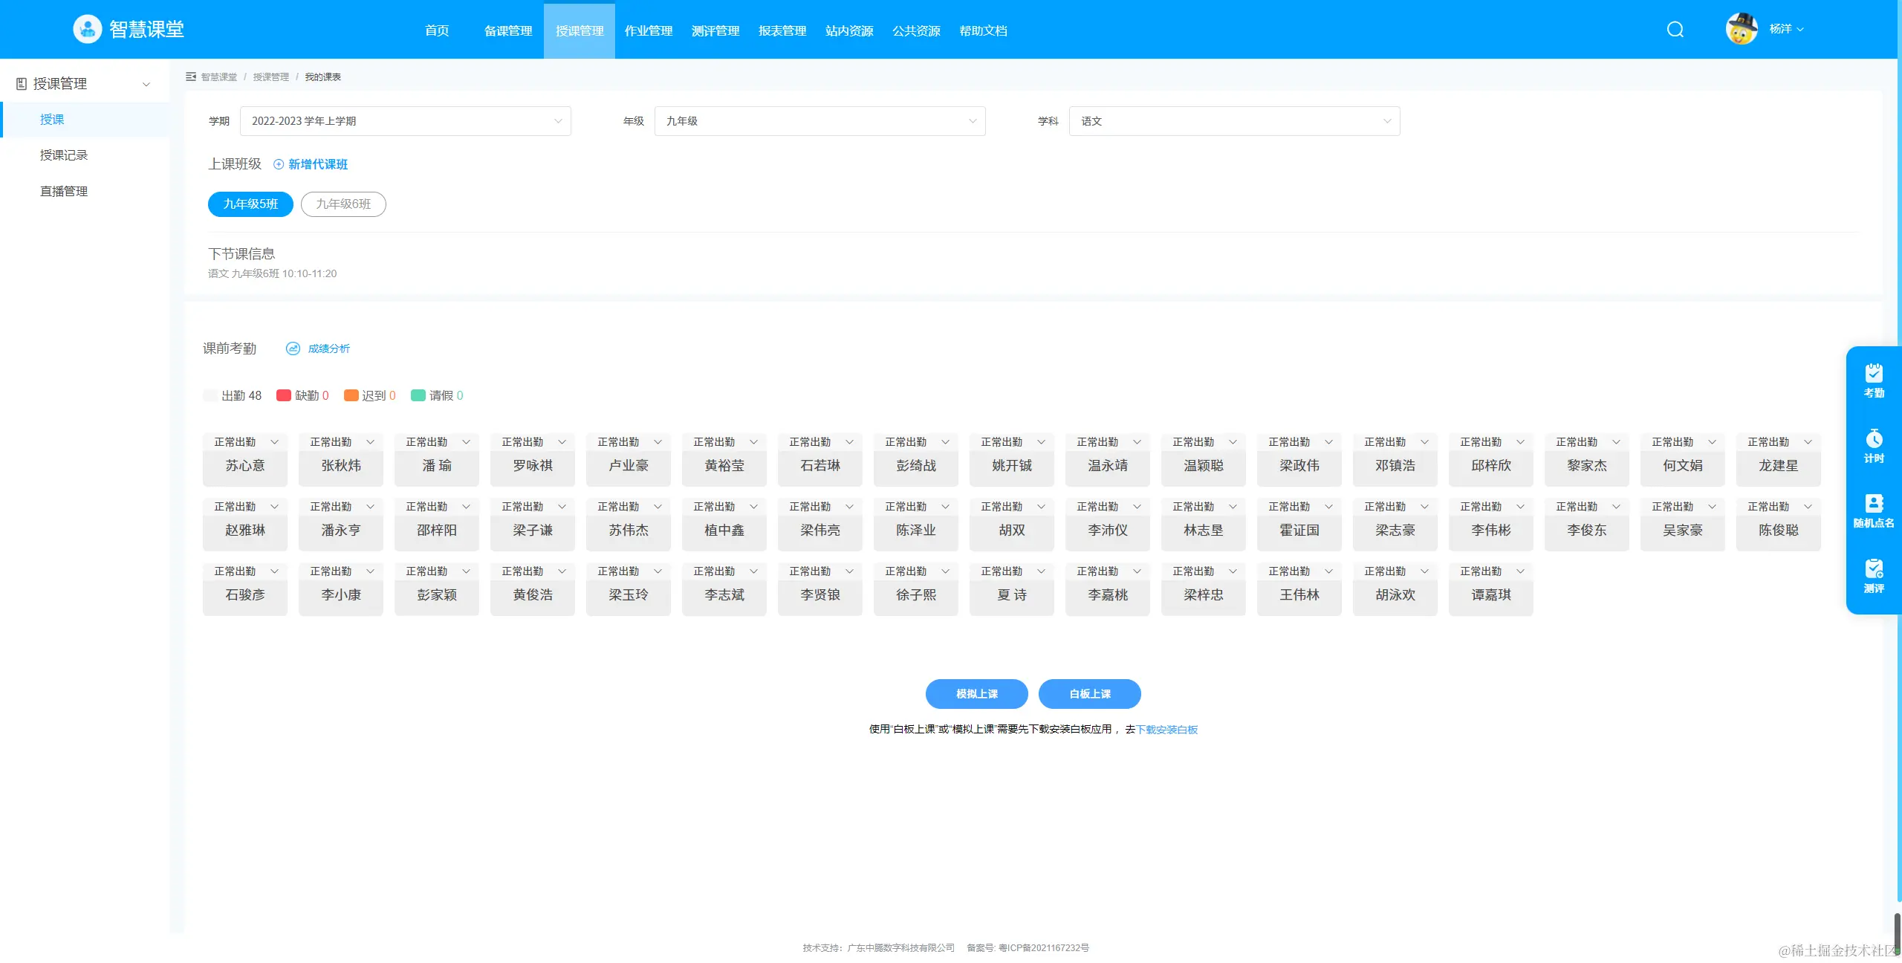Click the 智慧课堂 logo icon
This screenshot has width=1902, height=963.
click(88, 29)
